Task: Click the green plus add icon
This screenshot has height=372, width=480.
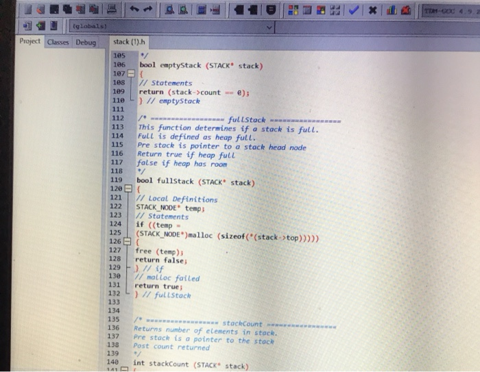Action: [x=40, y=26]
